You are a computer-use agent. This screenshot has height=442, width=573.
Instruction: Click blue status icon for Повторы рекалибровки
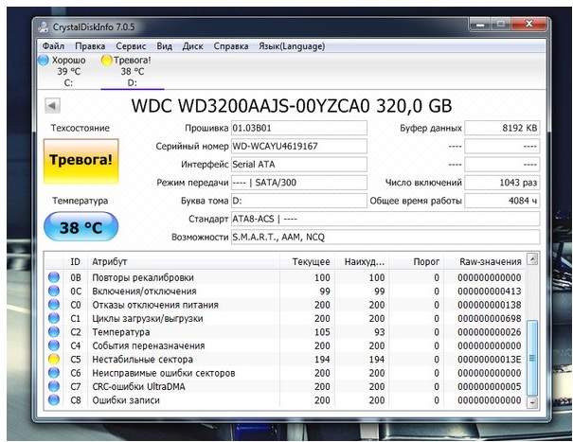coord(54,277)
